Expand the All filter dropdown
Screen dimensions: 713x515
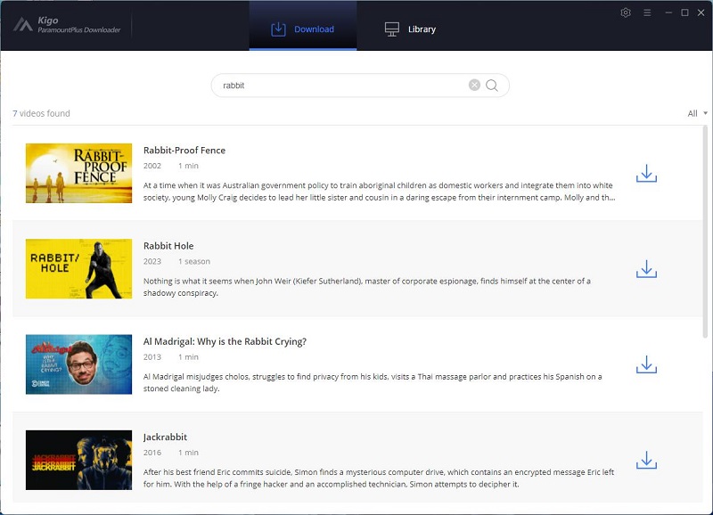697,113
